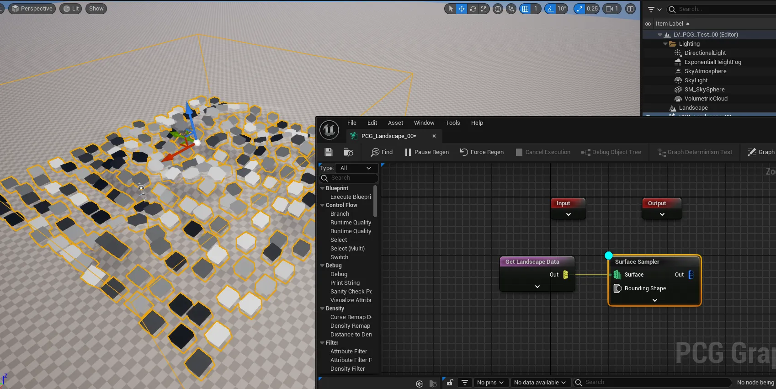
Task: Save the PCG graph asset
Action: [x=329, y=152]
